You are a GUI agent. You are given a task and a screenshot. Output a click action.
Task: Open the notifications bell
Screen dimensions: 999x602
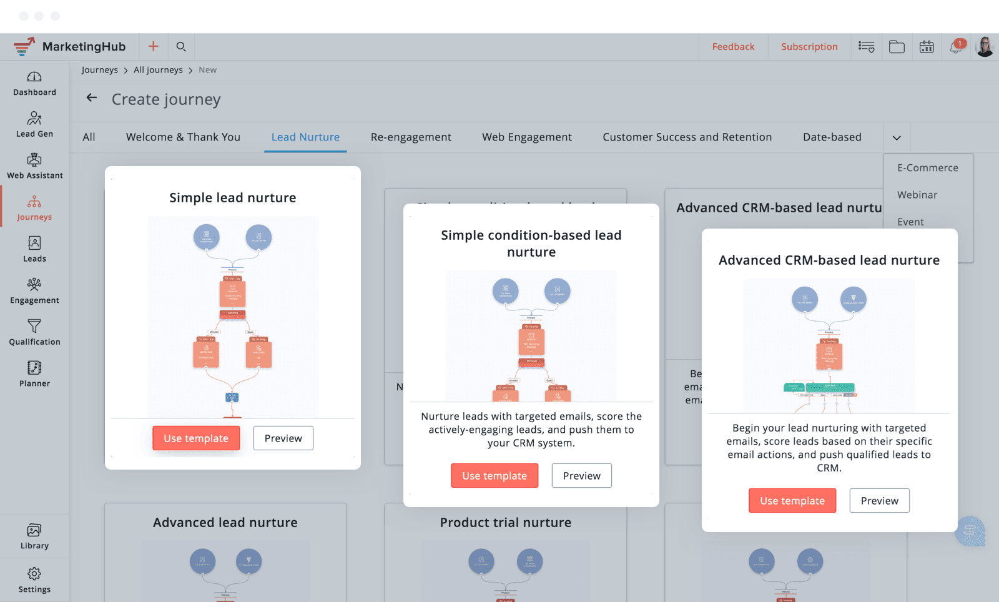coord(957,47)
